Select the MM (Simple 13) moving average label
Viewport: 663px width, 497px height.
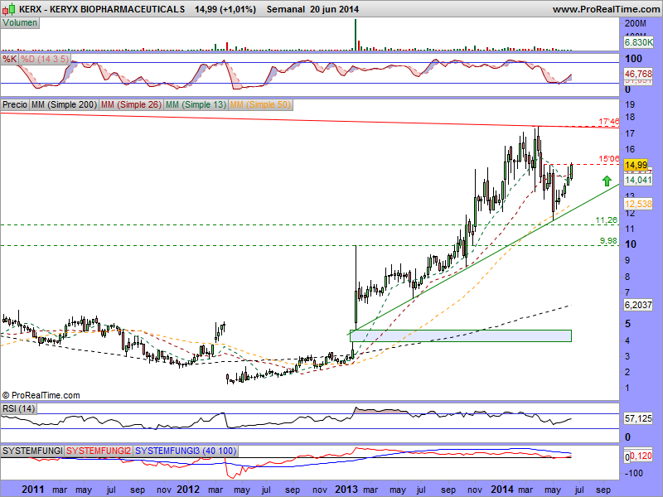tap(196, 104)
